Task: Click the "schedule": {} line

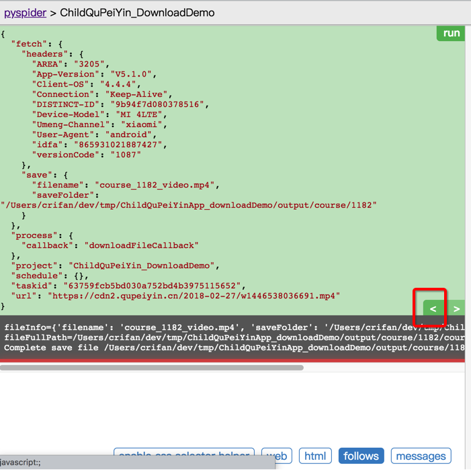Action: 50,276
